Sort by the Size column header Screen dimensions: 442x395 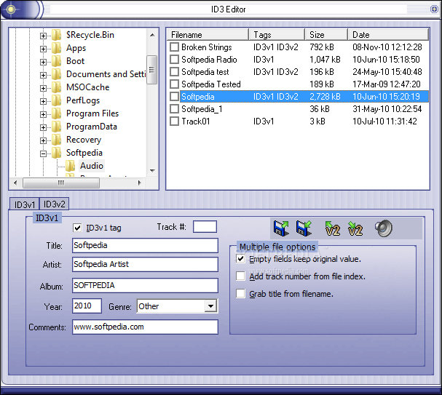(326, 35)
